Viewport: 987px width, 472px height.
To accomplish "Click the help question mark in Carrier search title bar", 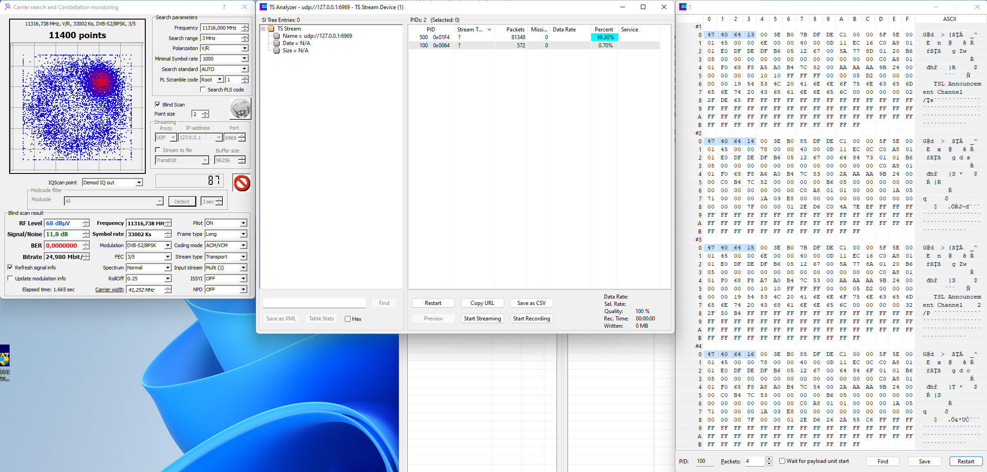I will 224,7.
